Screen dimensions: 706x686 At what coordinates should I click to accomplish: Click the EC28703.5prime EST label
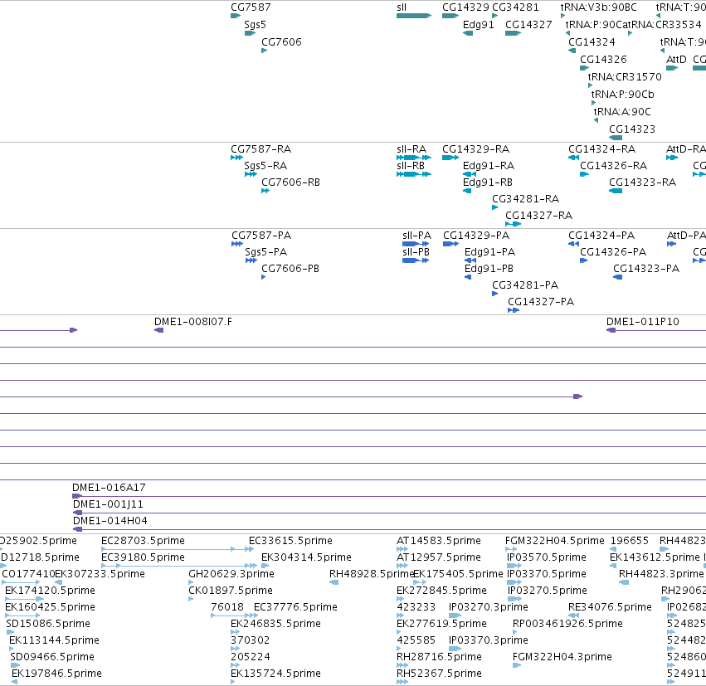tap(143, 541)
